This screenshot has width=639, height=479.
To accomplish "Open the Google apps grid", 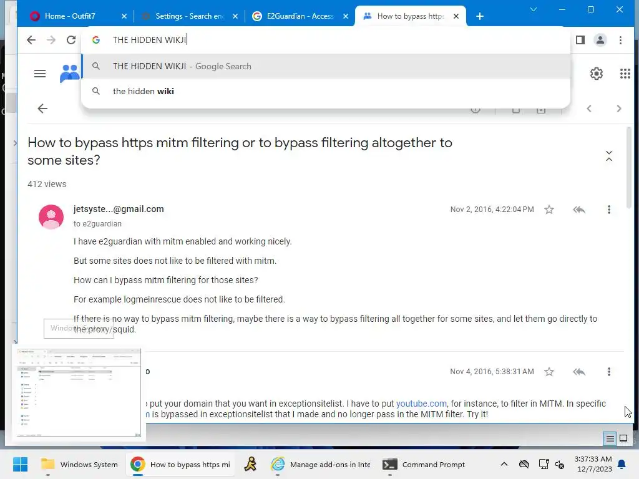I will (625, 74).
